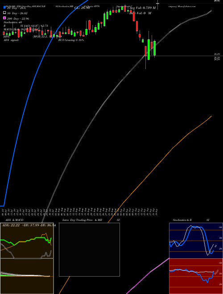Open the blue Stochastics chart panel
This screenshot has width=223, height=294.
click(196, 241)
